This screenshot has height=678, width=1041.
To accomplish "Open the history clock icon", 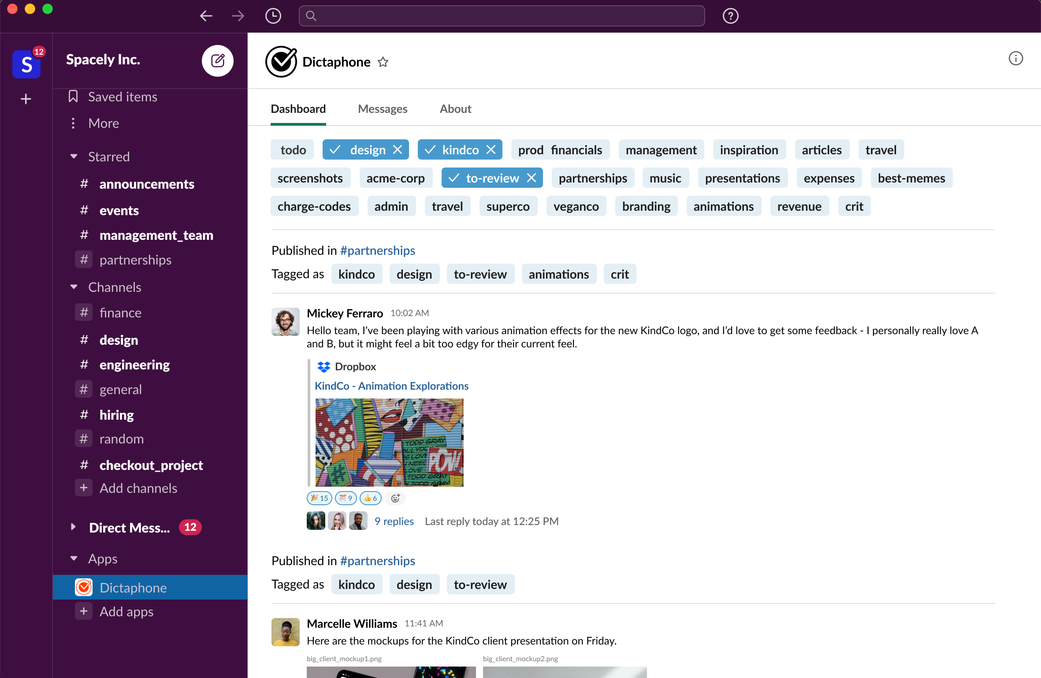I will (273, 16).
